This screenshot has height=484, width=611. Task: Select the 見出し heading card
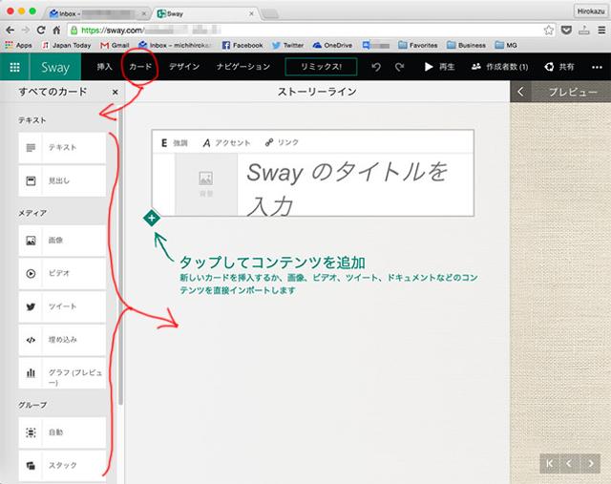(62, 179)
